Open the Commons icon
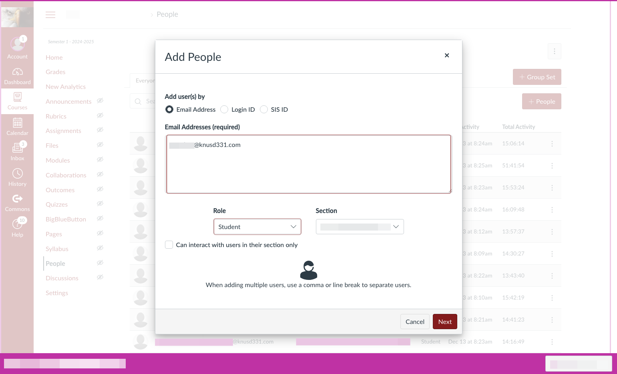 (x=17, y=199)
